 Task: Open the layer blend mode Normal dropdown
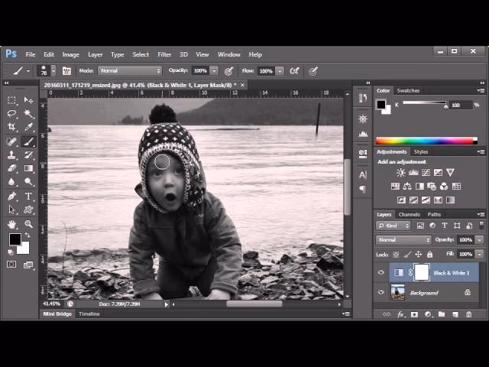pos(403,240)
